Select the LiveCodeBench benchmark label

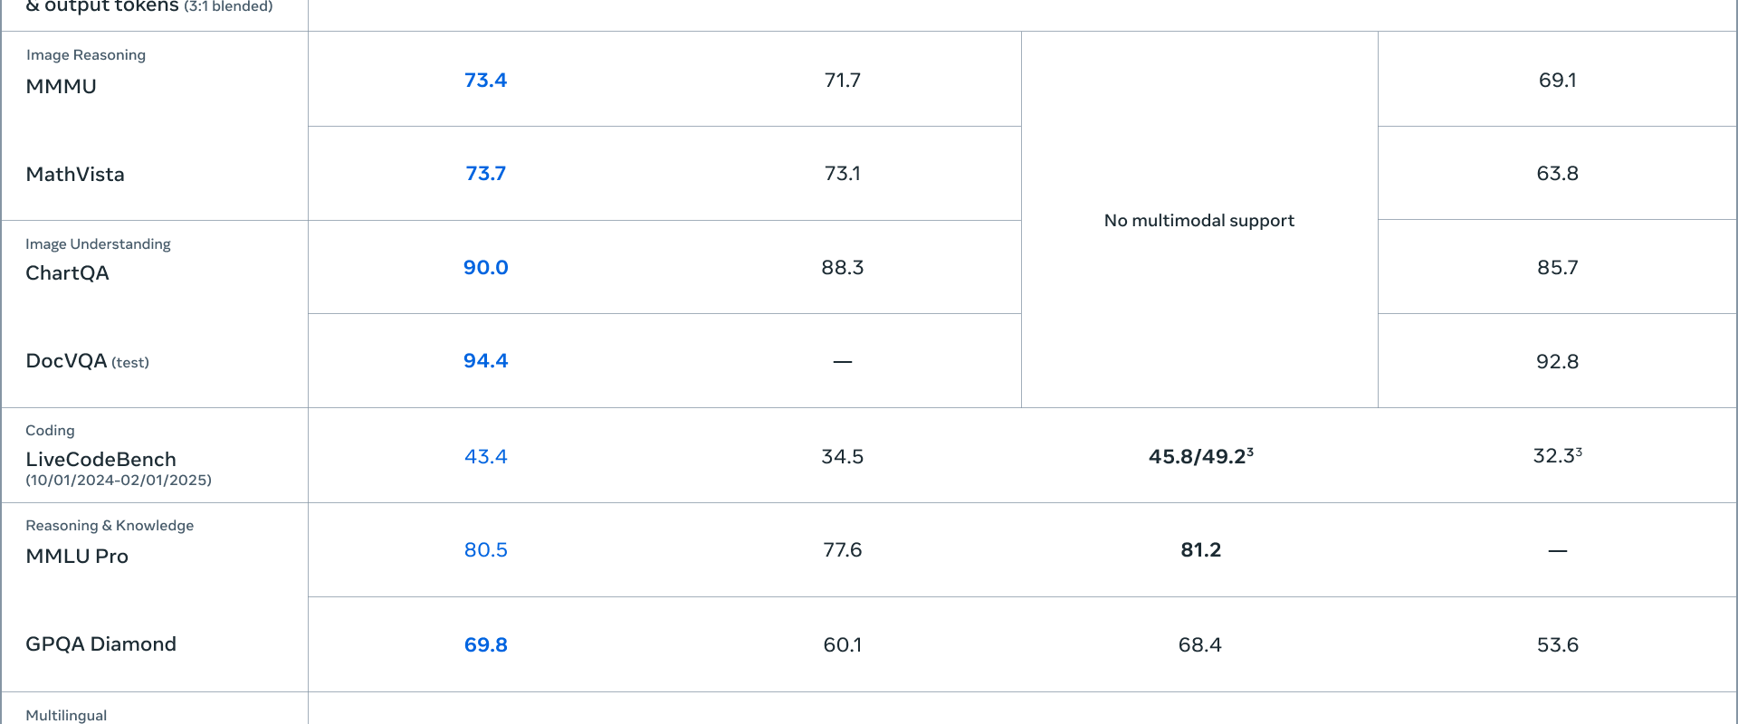[x=100, y=459]
